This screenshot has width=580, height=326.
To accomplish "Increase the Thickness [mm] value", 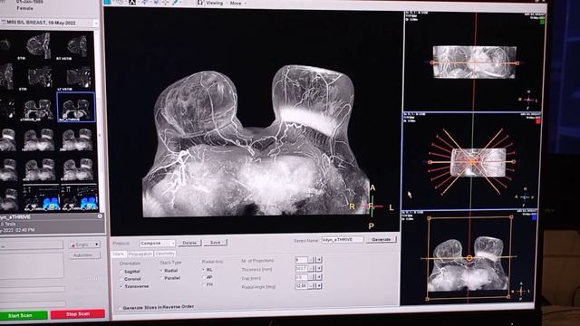I will (319, 268).
